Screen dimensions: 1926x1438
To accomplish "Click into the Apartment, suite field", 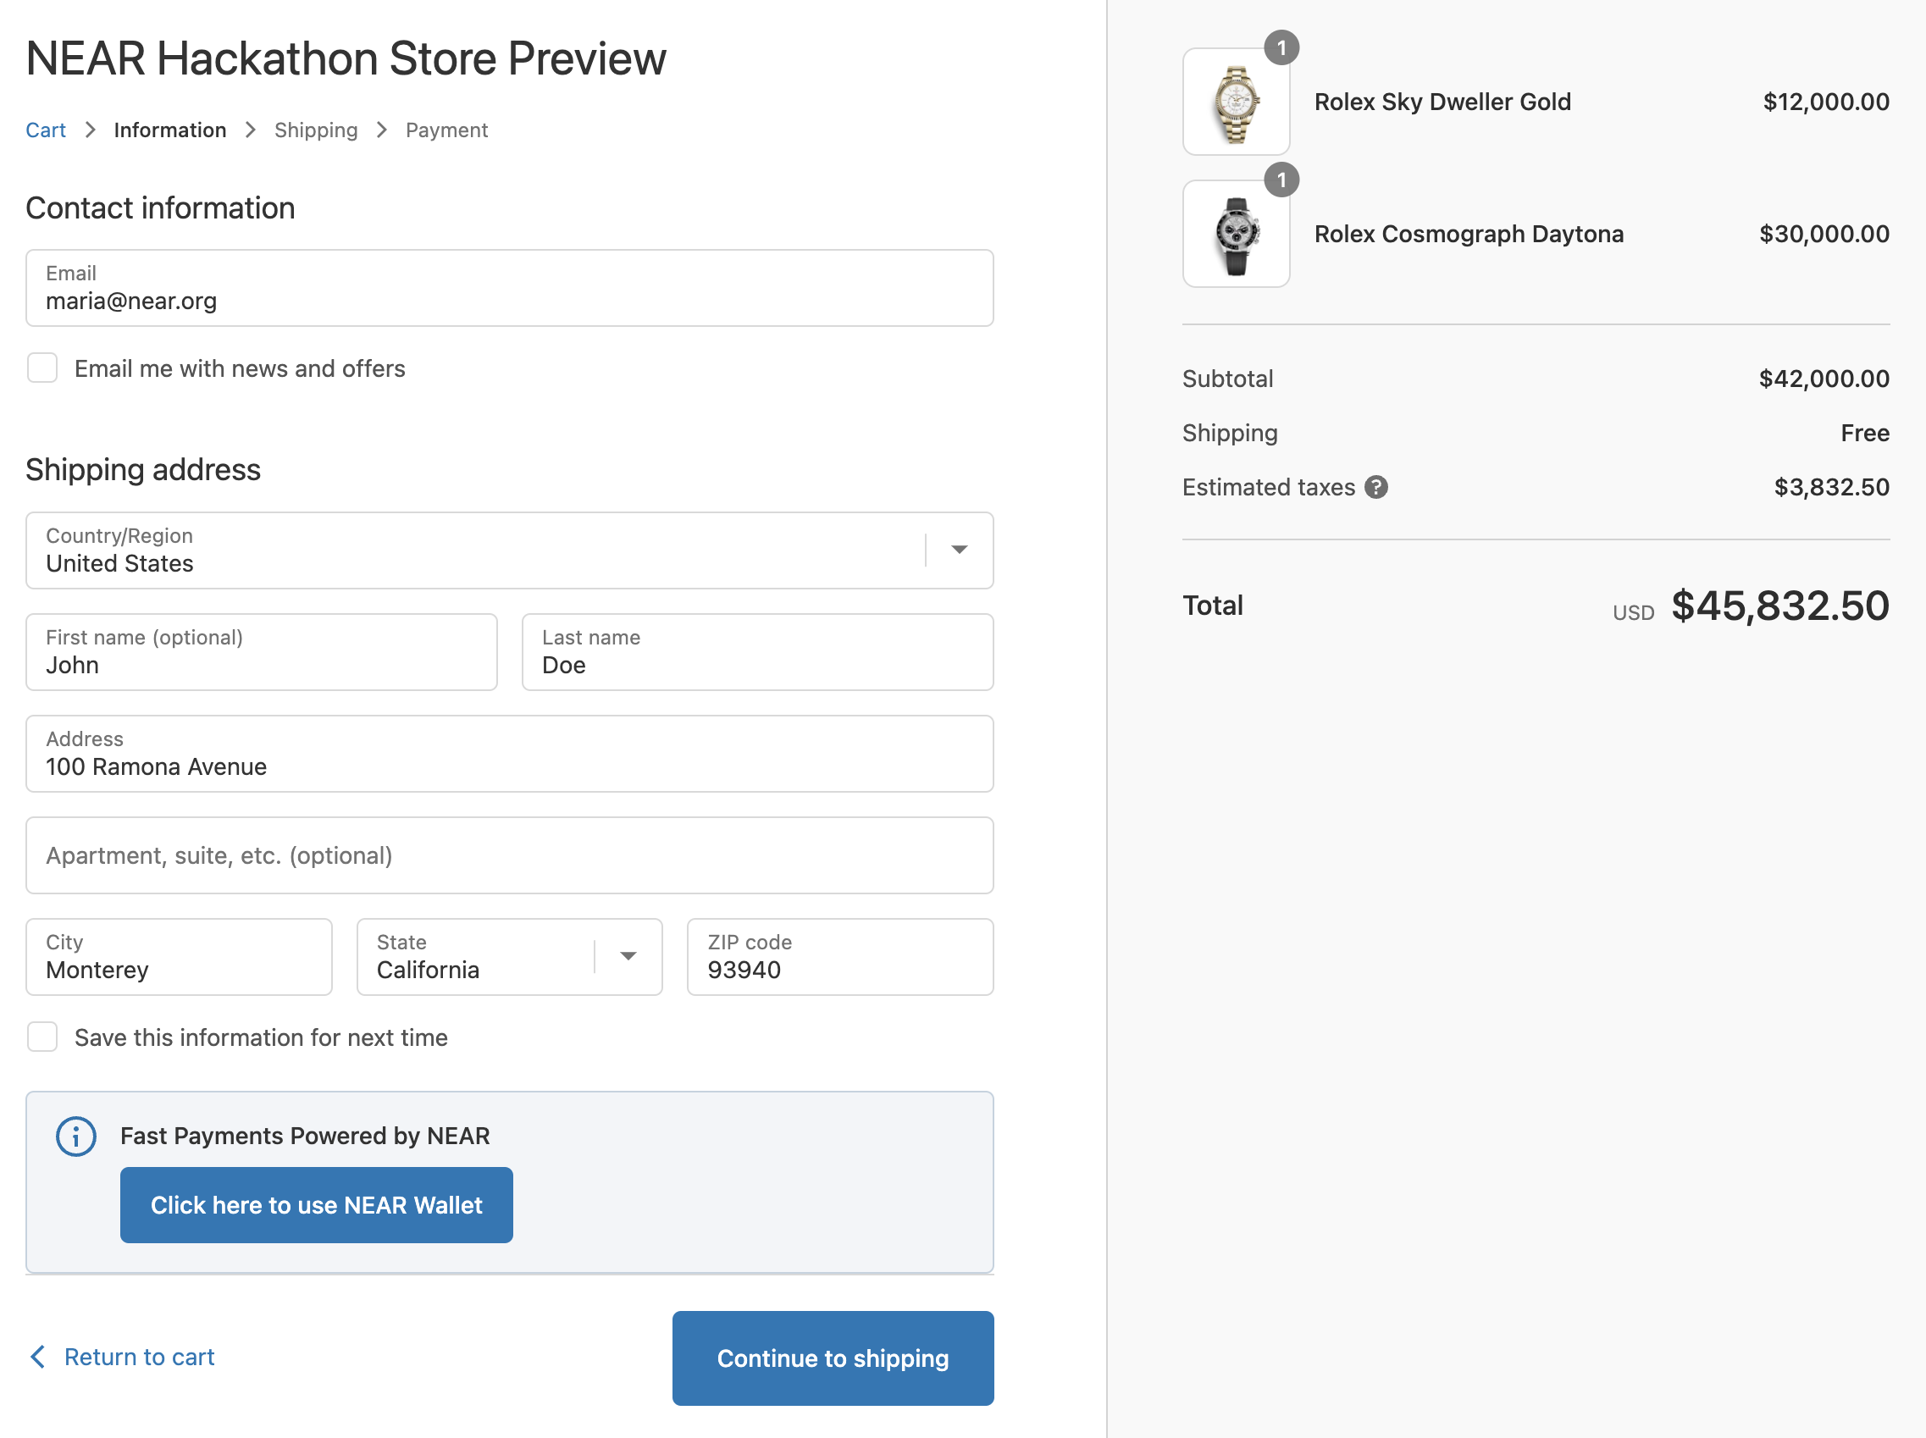I will point(509,855).
